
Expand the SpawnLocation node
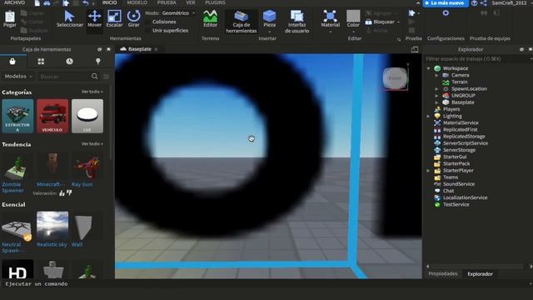point(436,89)
